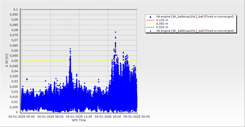
Task: Click the "0.020 m" legend label
Action: pos(162,27)
